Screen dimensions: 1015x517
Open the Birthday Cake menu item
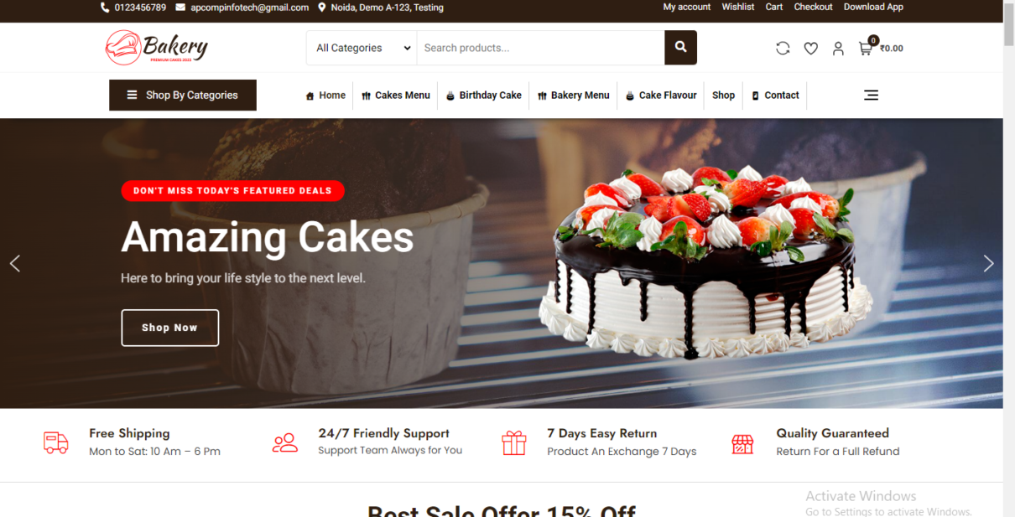[x=483, y=96]
